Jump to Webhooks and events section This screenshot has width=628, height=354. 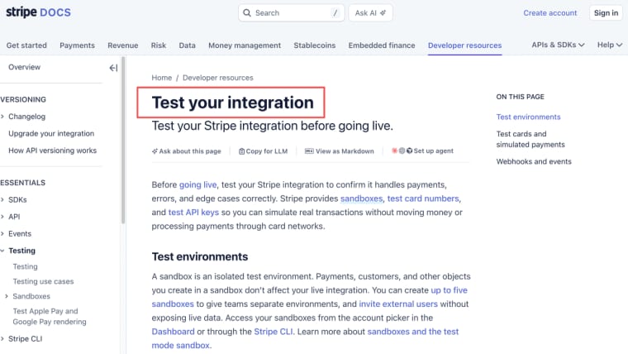click(x=534, y=161)
